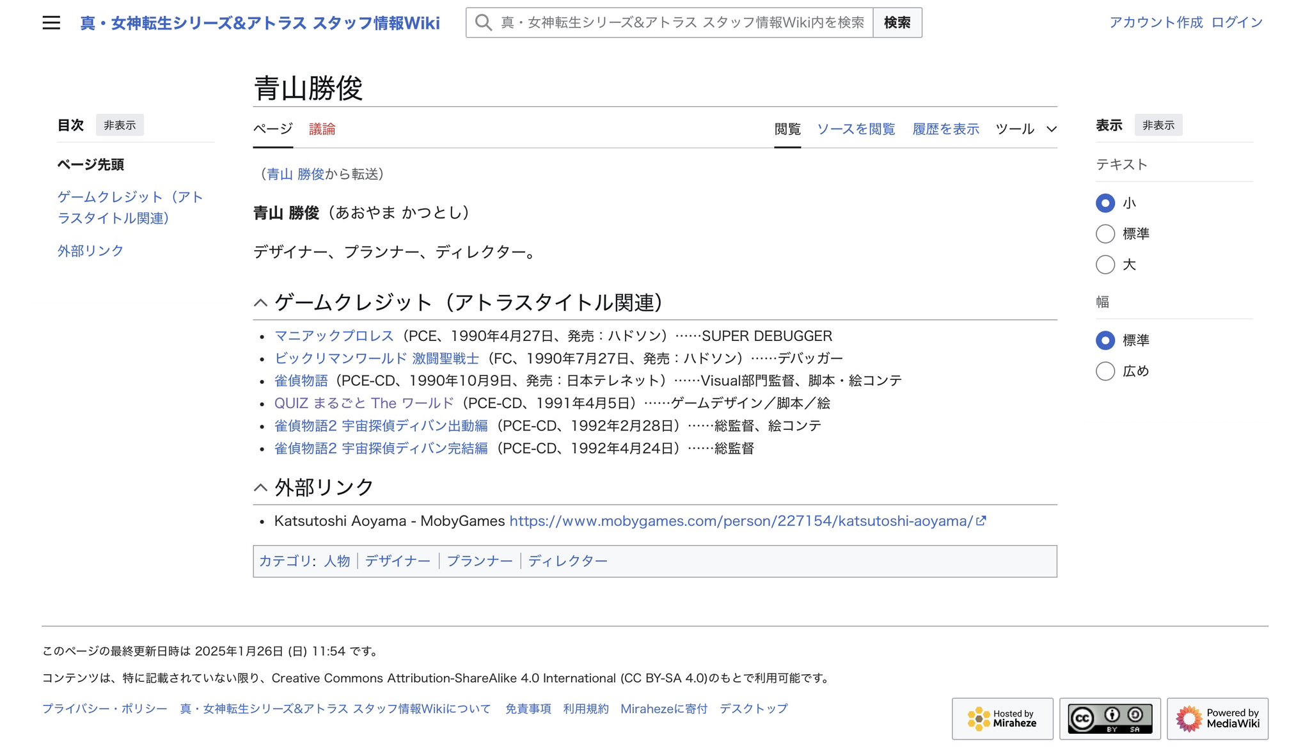Select small text size 小

point(1105,203)
